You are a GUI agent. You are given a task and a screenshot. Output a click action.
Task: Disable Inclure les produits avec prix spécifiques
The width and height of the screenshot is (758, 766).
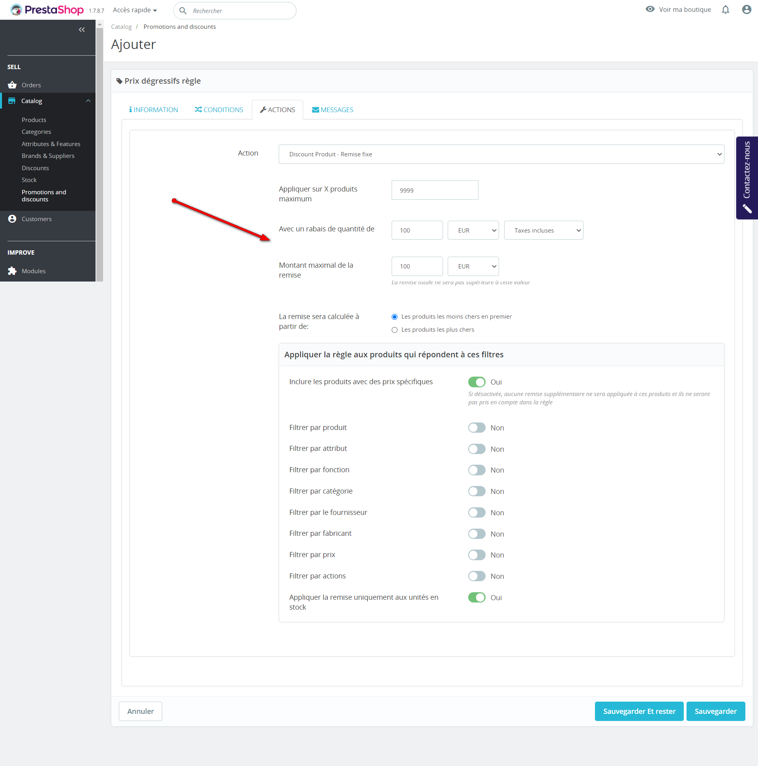[x=477, y=382]
